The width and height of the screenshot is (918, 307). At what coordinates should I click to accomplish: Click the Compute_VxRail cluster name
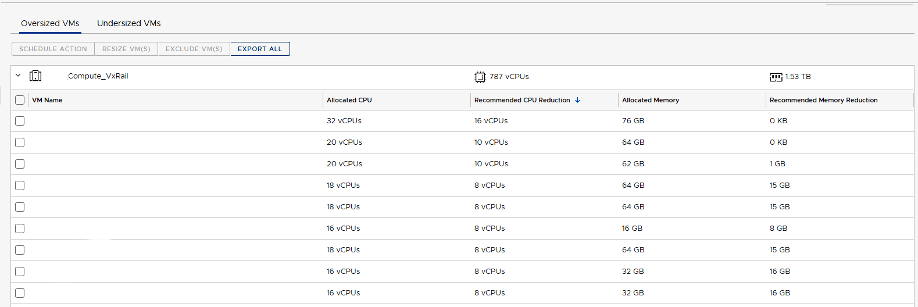point(98,76)
